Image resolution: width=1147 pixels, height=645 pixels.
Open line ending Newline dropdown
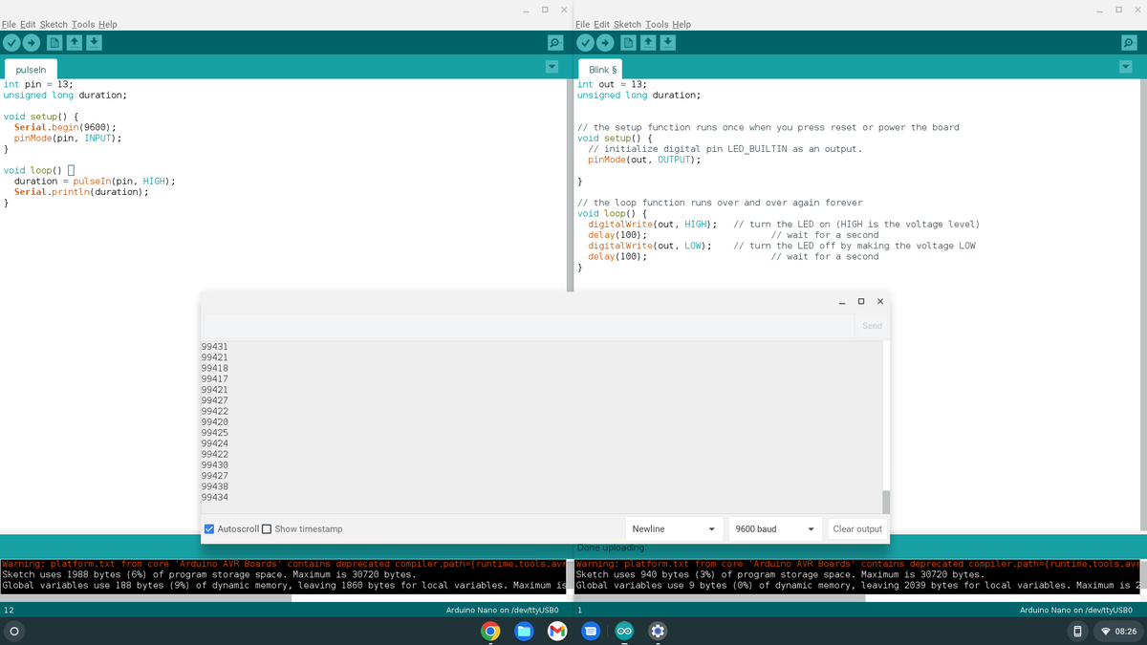pyautogui.click(x=674, y=528)
